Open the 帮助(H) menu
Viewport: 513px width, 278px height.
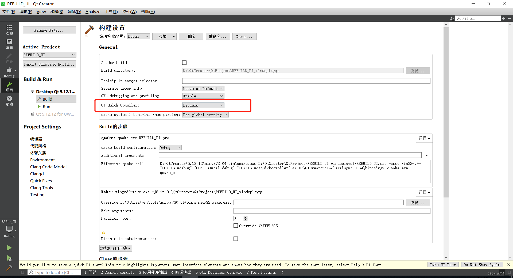148,12
